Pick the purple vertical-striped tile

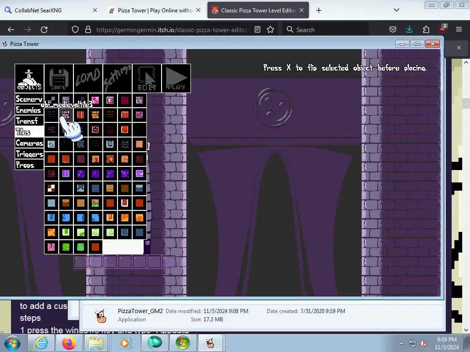66,173
